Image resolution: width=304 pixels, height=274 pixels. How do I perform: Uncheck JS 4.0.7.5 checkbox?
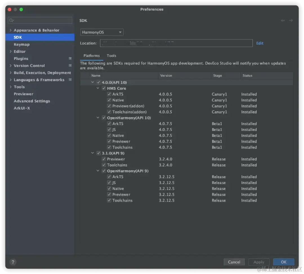109,130
